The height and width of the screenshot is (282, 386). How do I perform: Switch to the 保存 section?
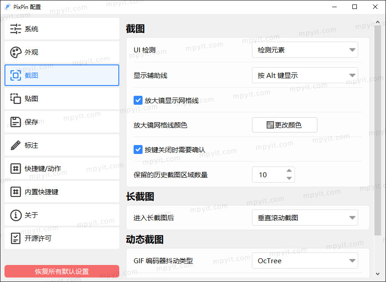62,122
